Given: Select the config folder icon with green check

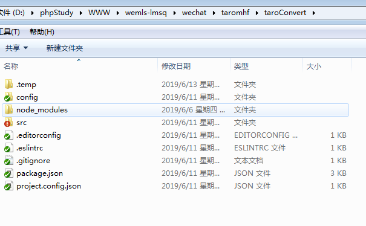Looking at the screenshot, I should pyautogui.click(x=8, y=97).
